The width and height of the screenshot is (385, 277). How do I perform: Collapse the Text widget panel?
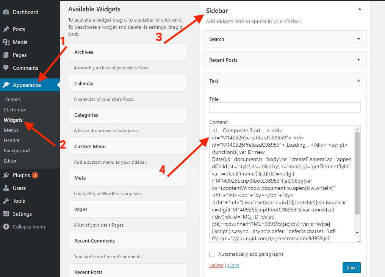(x=358, y=81)
